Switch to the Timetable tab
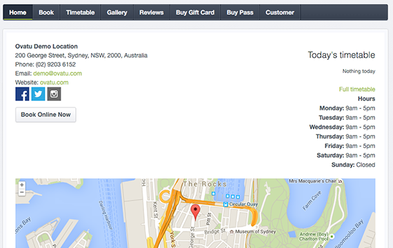 [81, 12]
